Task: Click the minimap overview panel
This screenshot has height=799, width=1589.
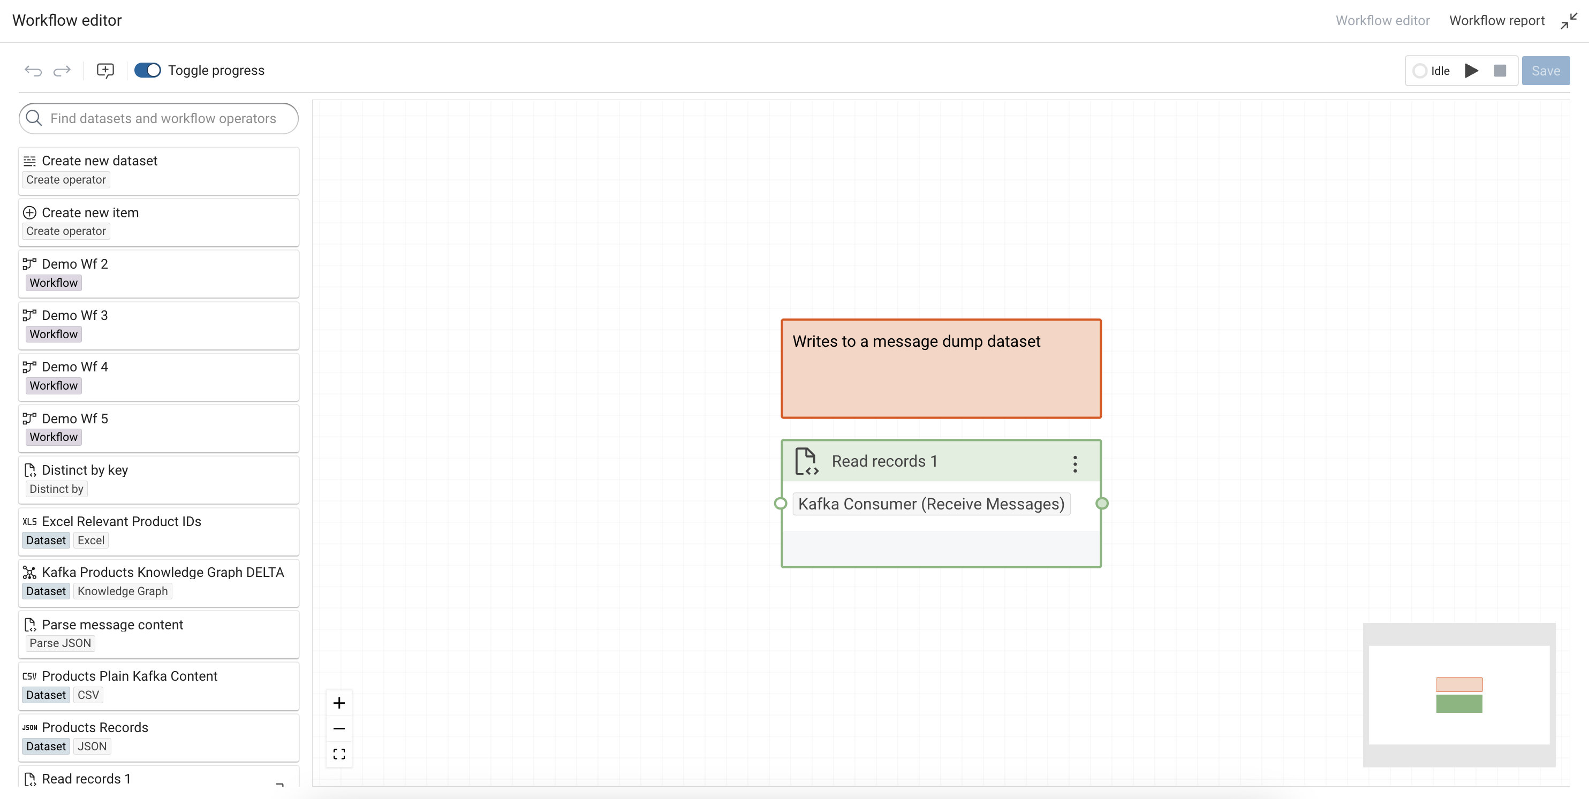Action: (x=1458, y=695)
